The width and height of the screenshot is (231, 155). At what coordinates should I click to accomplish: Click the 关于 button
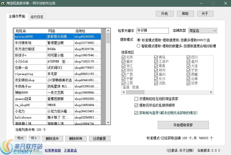pos(205,14)
